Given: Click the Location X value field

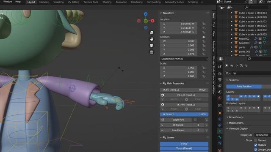Looking at the screenshot, I should [x=179, y=24].
